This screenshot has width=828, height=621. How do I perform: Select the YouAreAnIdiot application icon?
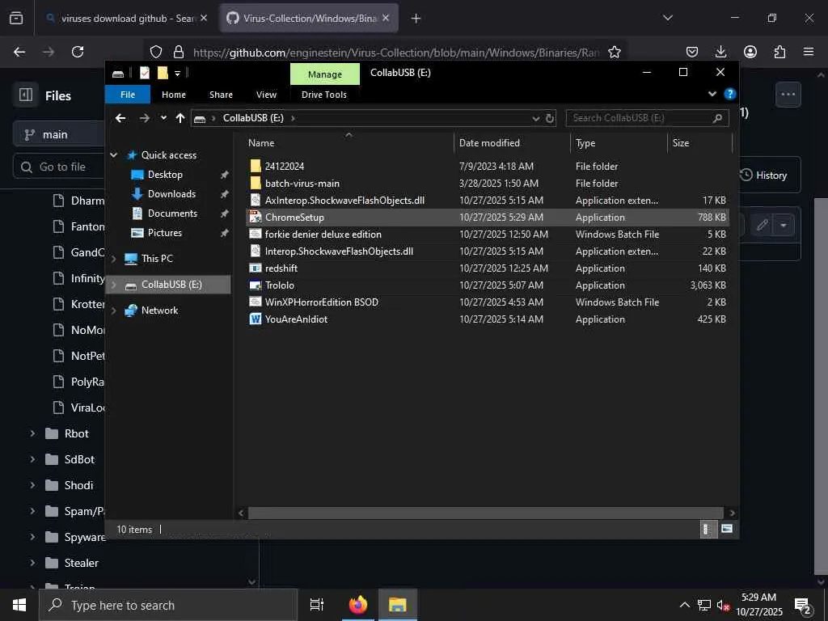(255, 319)
